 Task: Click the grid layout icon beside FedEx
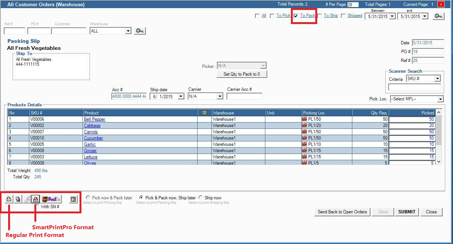73,199
